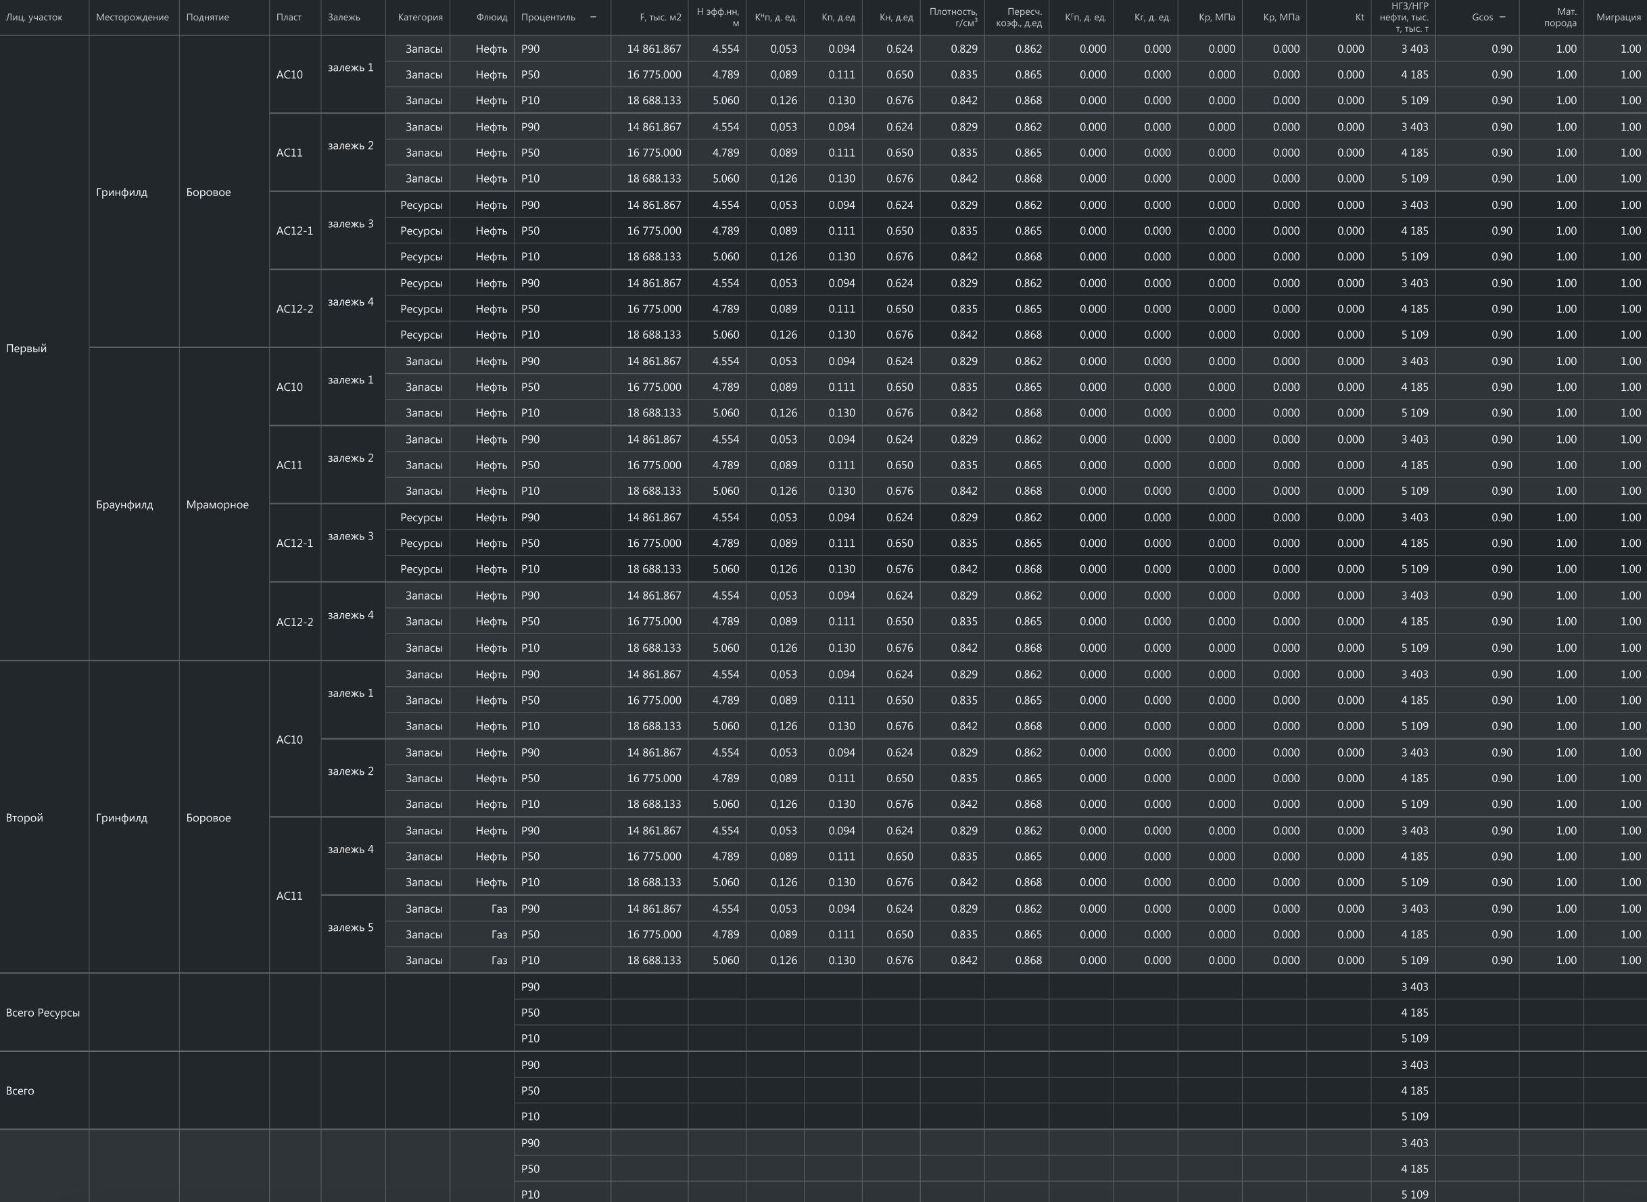This screenshot has width=1647, height=1202.
Task: Click the Пласт column header
Action: coord(289,18)
